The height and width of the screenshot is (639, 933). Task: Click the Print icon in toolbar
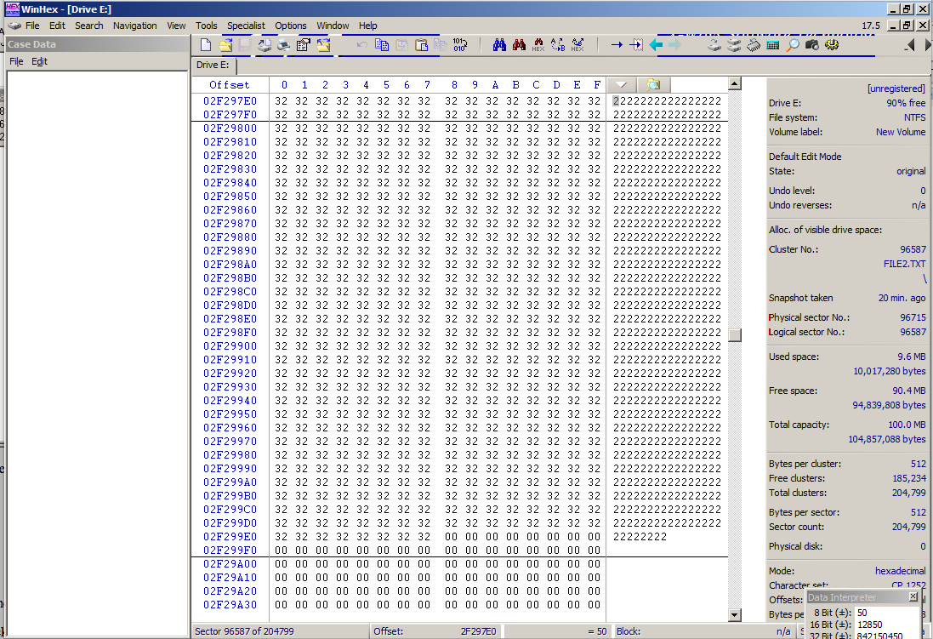(284, 45)
